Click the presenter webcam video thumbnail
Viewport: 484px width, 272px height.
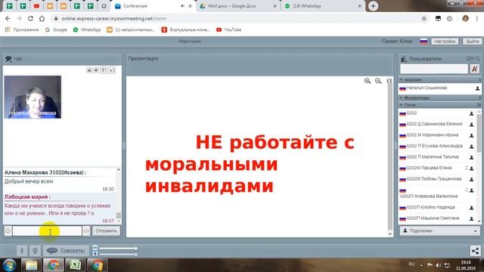(33, 97)
